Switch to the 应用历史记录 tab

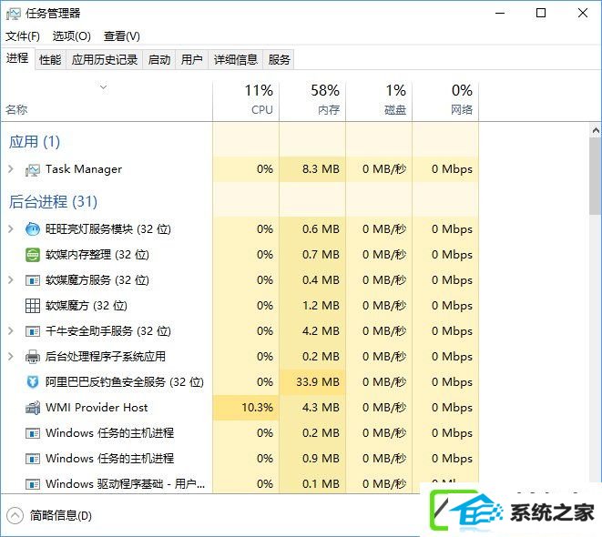(104, 60)
